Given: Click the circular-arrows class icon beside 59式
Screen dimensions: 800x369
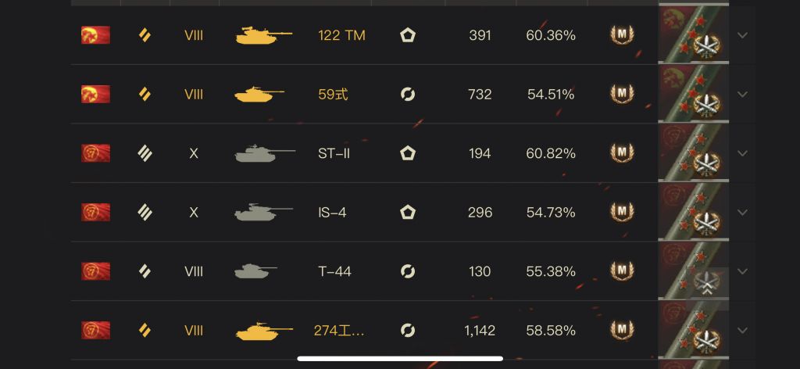Looking at the screenshot, I should [407, 95].
